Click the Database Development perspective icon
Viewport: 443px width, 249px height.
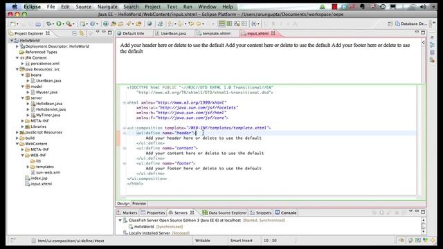tap(397, 24)
